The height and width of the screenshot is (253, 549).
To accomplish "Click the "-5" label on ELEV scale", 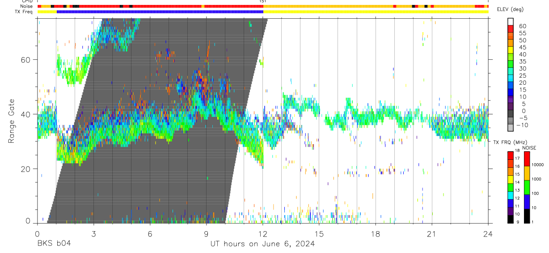I will 523,118.
